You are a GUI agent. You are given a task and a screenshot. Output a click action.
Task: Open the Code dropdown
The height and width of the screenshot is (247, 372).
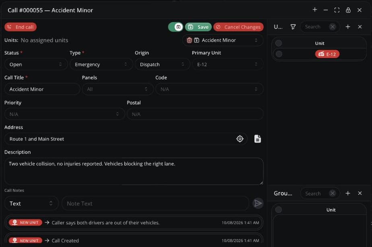click(209, 89)
